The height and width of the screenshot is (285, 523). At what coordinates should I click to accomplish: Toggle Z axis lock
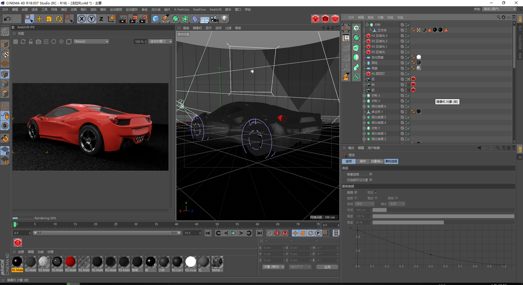tap(101, 19)
